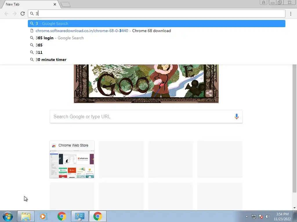Image resolution: width=297 pixels, height=222 pixels.
Task: Open a new tab with tab strip button
Action: [x=66, y=5]
